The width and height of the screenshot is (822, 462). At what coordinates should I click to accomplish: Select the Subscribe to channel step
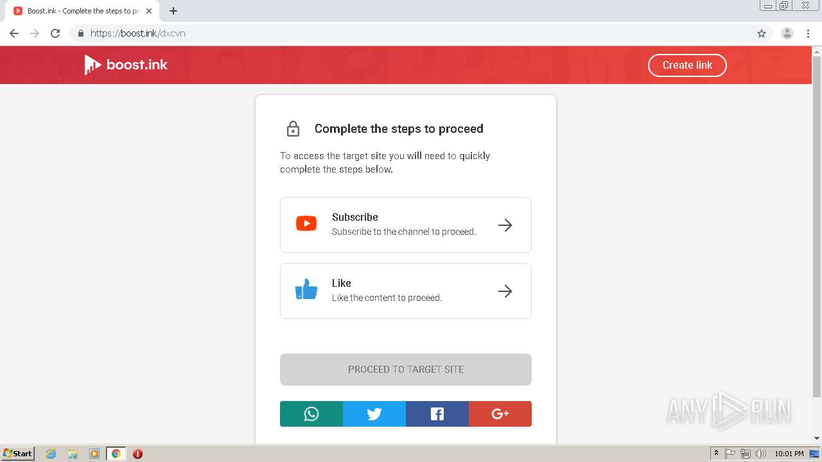406,225
